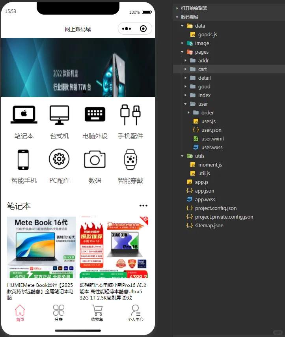Select the app.js file
The width and height of the screenshot is (285, 337).
(201, 182)
